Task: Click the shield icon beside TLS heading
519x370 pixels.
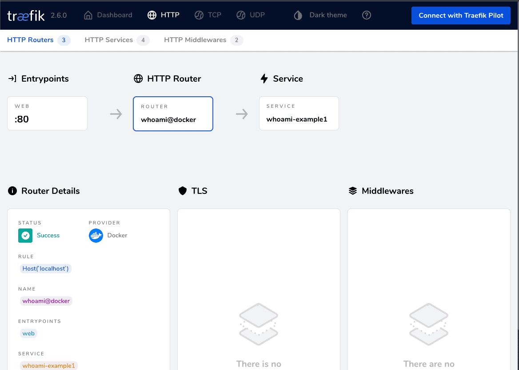Action: (x=182, y=191)
